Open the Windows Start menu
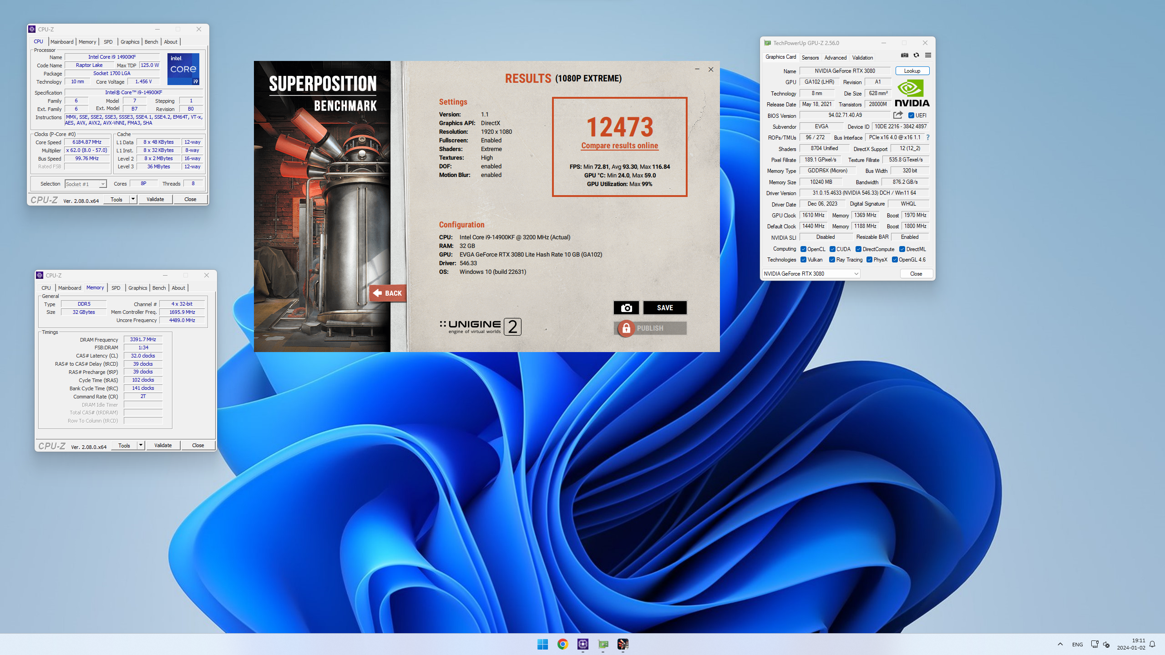This screenshot has height=655, width=1165. [x=542, y=644]
